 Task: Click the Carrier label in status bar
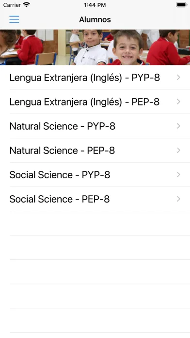click(12, 5)
